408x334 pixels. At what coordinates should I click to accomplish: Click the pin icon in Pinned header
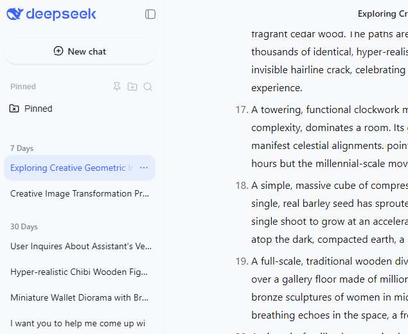[117, 87]
